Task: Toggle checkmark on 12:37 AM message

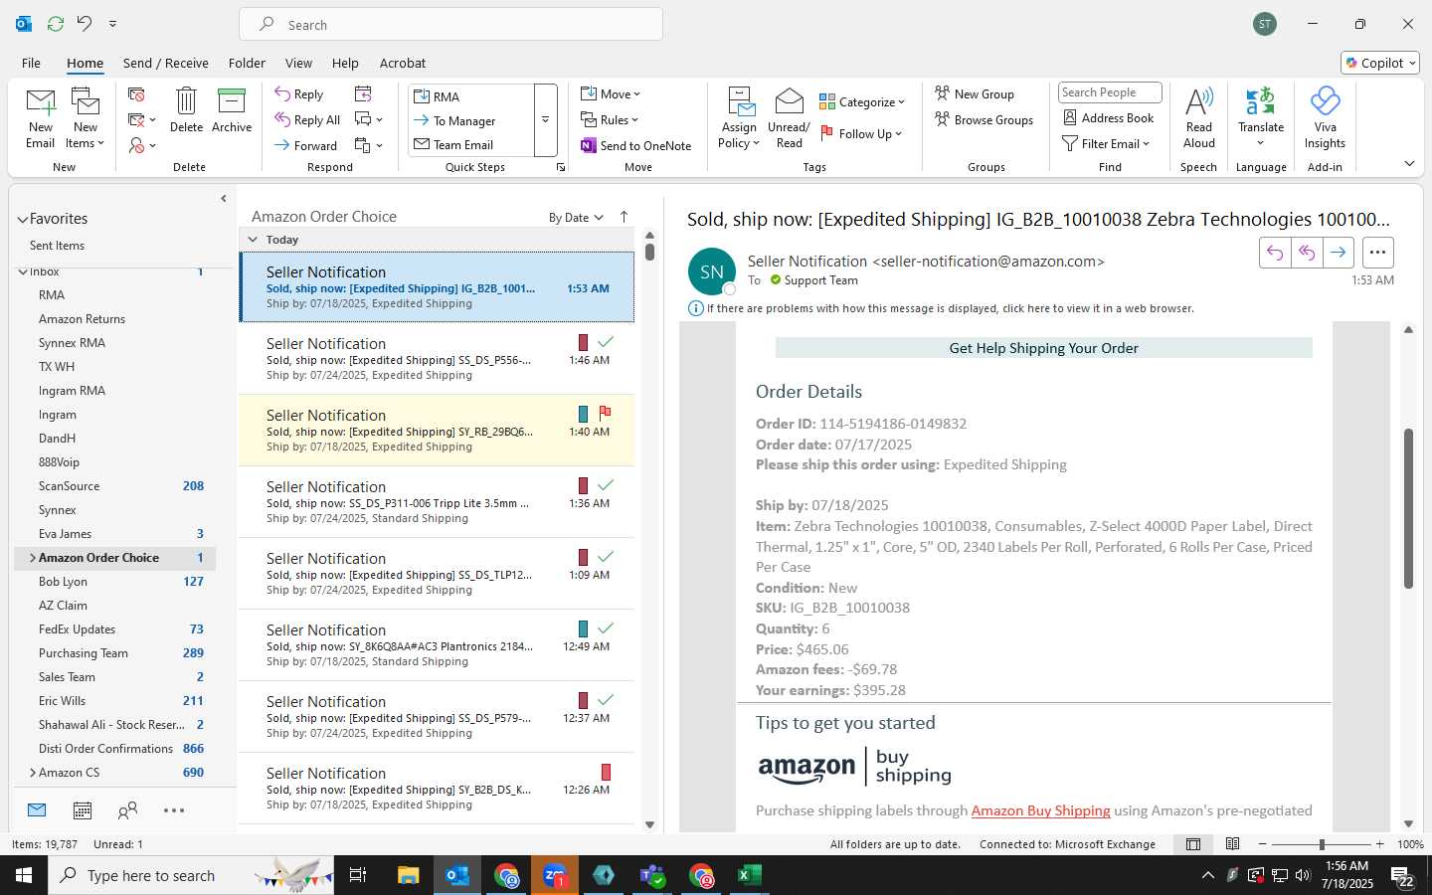Action: pos(605,699)
